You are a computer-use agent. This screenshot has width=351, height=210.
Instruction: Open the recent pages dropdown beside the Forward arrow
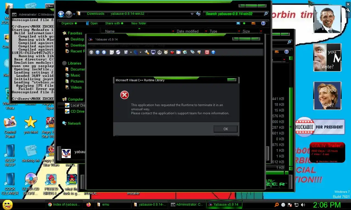(x=74, y=14)
